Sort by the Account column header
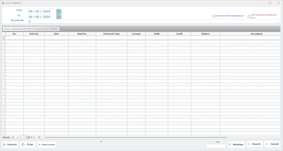 point(136,34)
